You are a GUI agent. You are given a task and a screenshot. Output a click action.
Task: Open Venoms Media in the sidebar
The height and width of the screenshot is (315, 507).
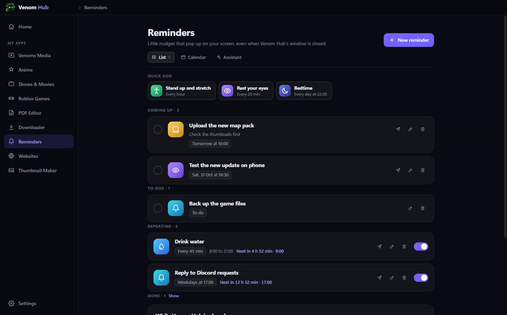[39, 55]
